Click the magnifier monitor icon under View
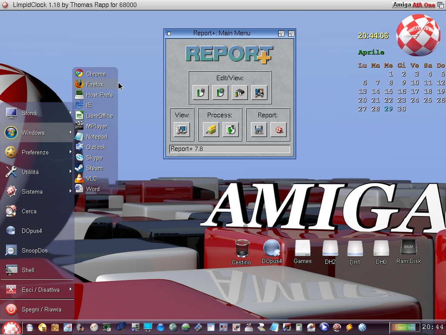 coord(182,130)
